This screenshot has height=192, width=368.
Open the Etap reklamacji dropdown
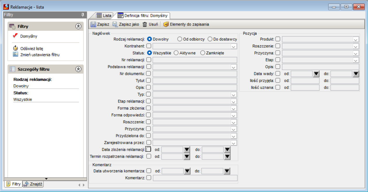tap(234, 101)
